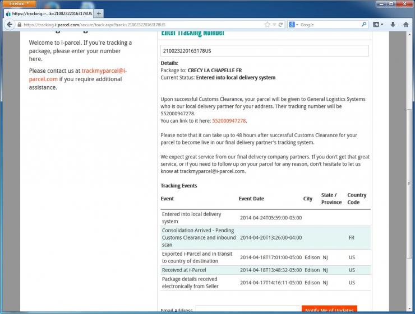Select the 2014-04-20T13:26:00-04:00 date cell
Screen dimensions: 415x314
click(x=271, y=238)
